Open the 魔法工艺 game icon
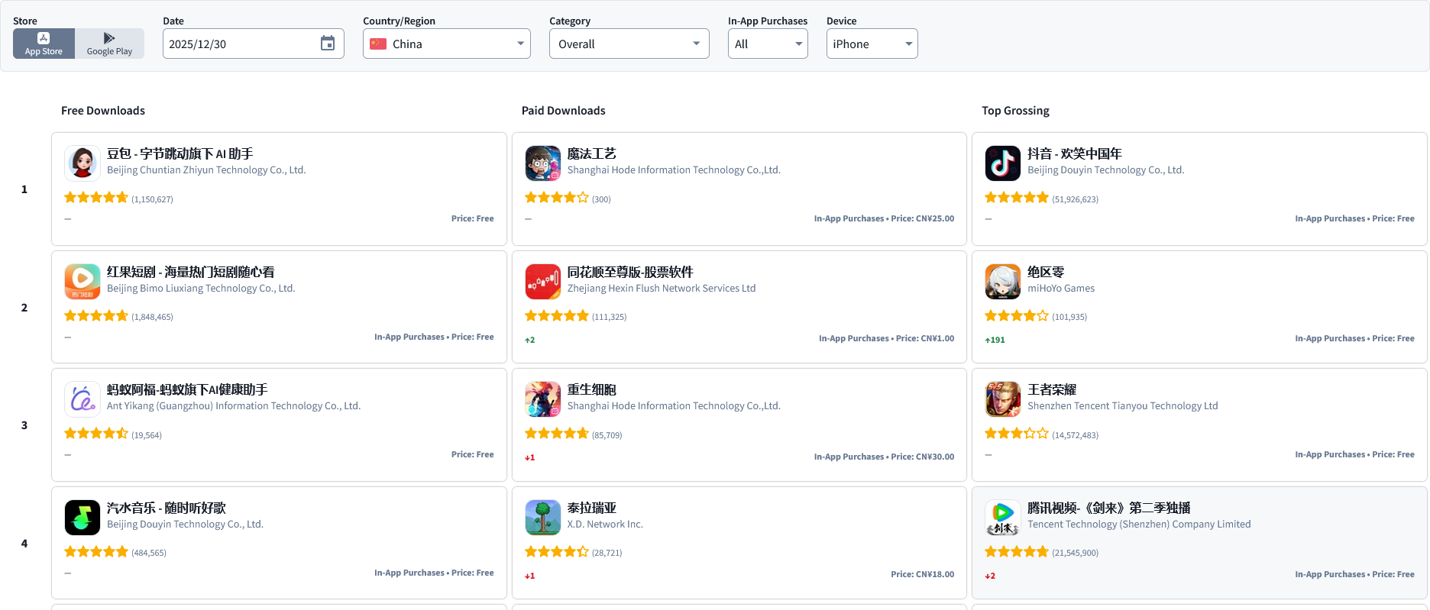 [543, 163]
